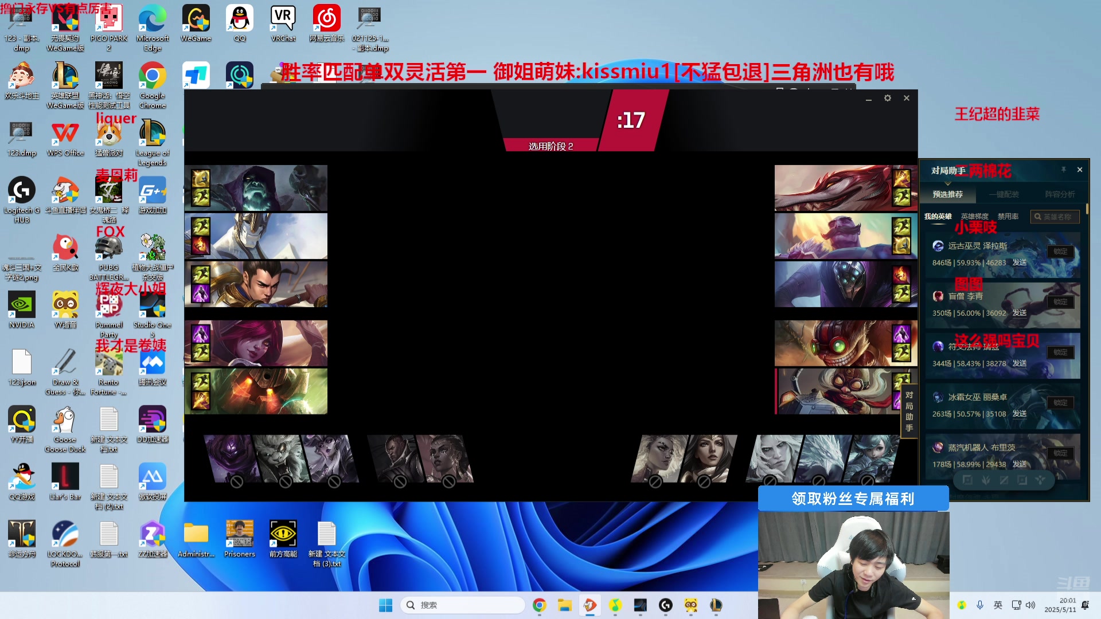Select the 禁用率 sub-tab
1101x619 pixels.
pyautogui.click(x=1008, y=216)
